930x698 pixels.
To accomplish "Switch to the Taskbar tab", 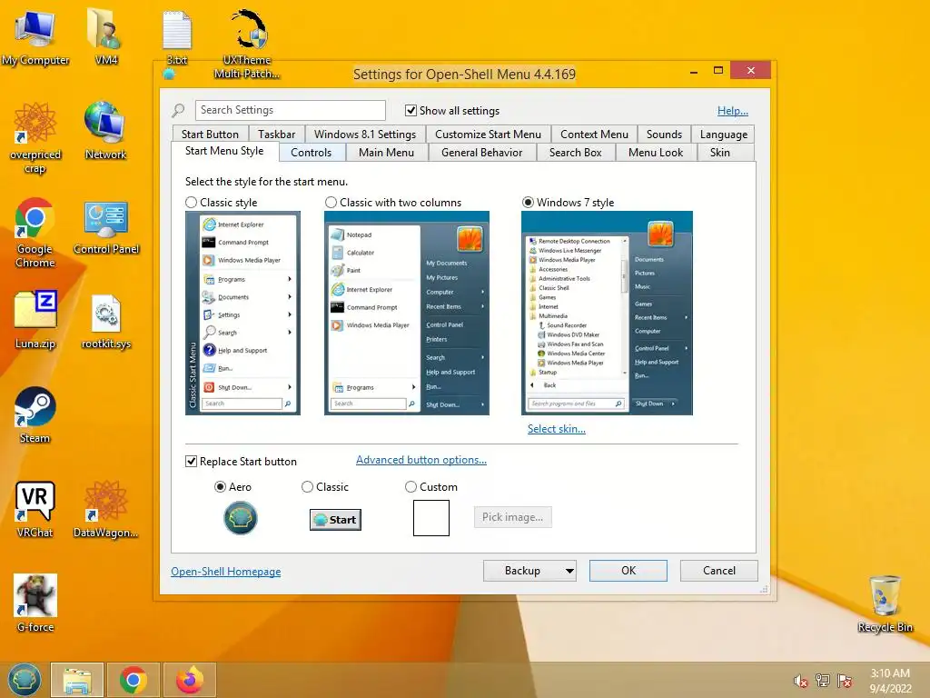I will tap(276, 135).
